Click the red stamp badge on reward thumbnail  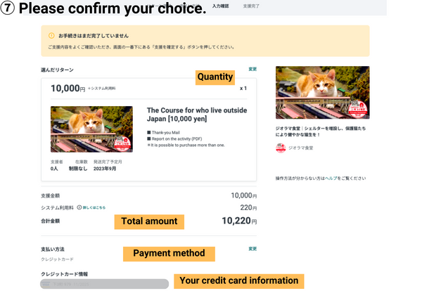[123, 143]
